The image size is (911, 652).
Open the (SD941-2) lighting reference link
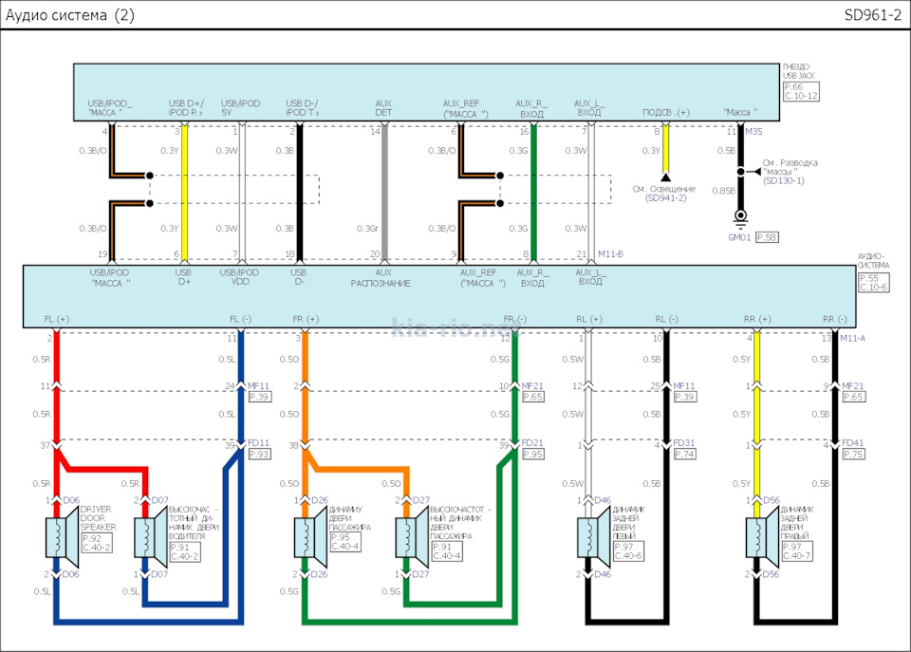click(666, 198)
